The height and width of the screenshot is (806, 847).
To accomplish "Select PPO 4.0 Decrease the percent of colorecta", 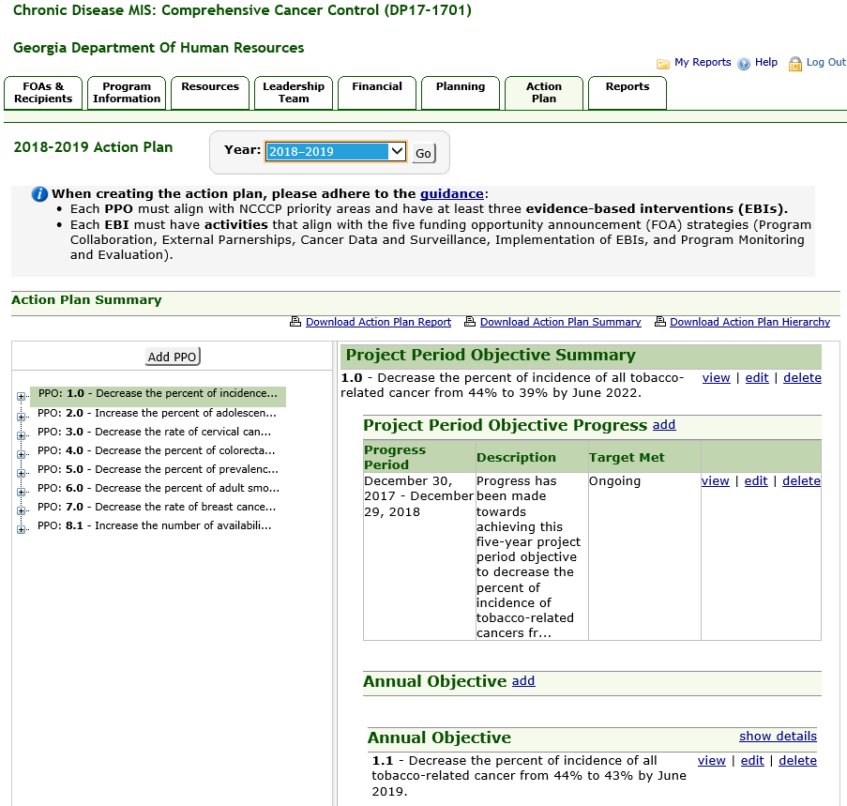I will pos(156,450).
